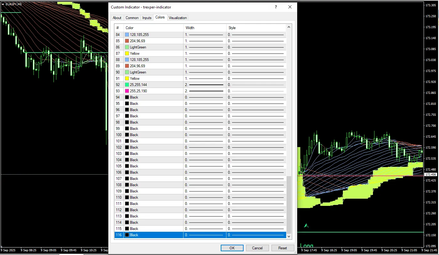Open the Width dropdown for row 92
The height and width of the screenshot is (255, 439).
(x=205, y=85)
